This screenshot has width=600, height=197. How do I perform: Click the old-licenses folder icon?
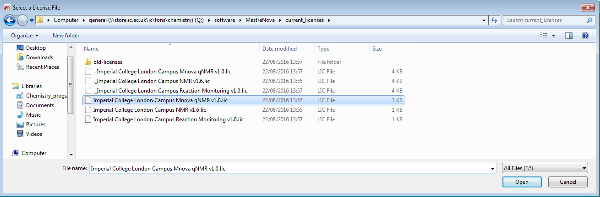click(x=88, y=62)
